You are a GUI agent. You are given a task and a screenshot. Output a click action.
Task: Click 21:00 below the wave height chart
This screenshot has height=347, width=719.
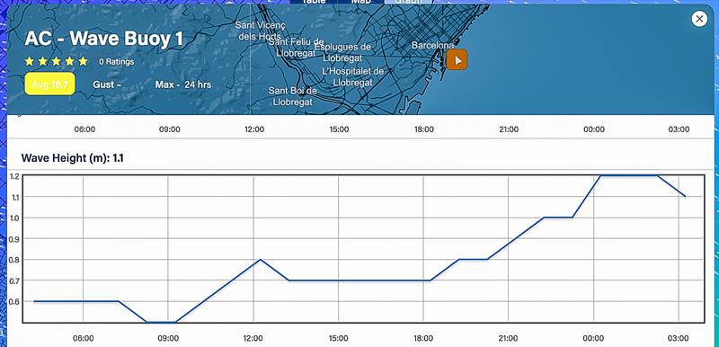(x=508, y=338)
